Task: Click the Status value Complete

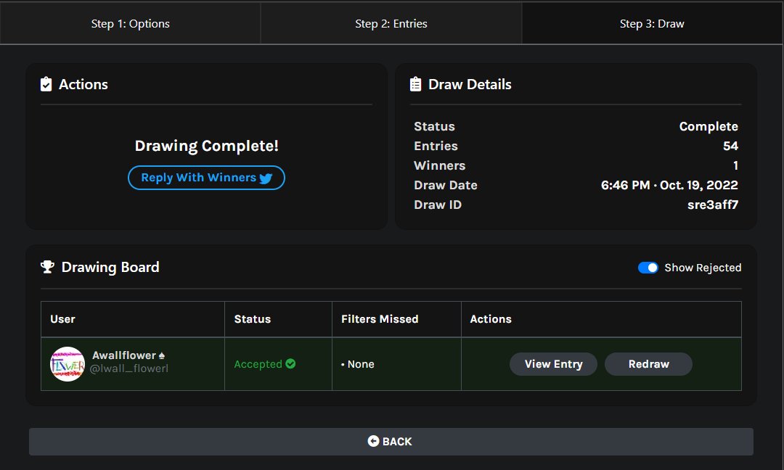Action: [x=709, y=126]
